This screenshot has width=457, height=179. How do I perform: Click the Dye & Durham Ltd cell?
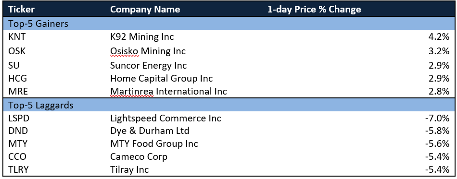tap(150, 131)
